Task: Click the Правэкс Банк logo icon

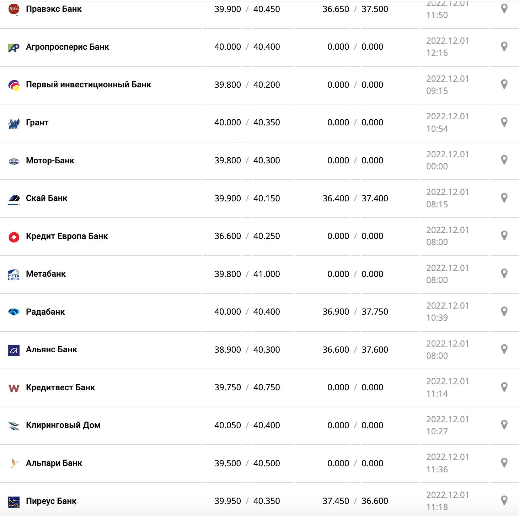Action: (14, 9)
